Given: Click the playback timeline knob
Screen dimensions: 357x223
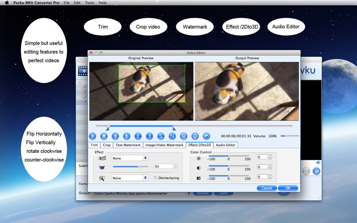Looking at the screenshot, I should click(108, 126).
